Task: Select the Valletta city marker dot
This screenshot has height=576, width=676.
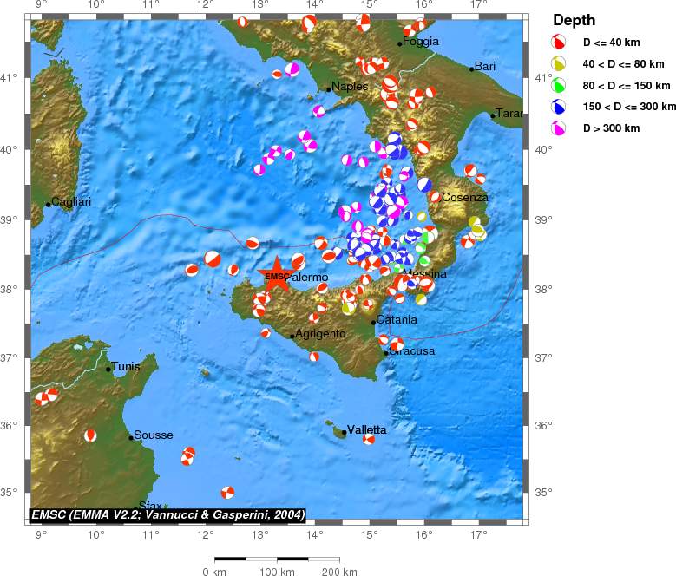Action: (345, 432)
